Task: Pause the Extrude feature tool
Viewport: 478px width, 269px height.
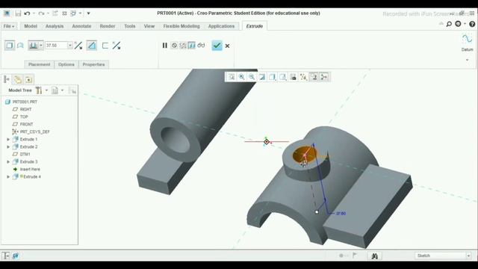Action: point(164,46)
